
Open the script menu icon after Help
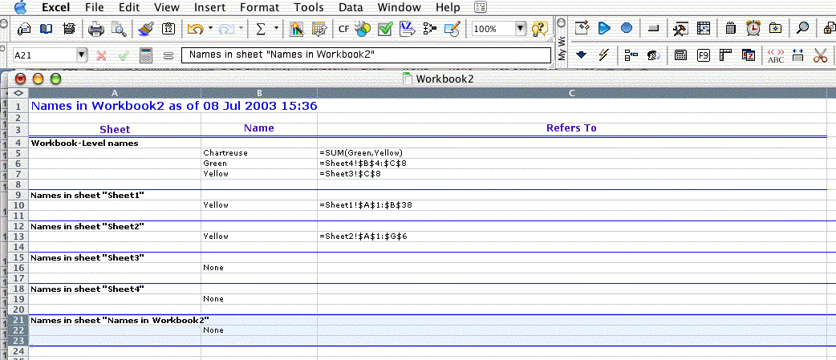point(481,7)
